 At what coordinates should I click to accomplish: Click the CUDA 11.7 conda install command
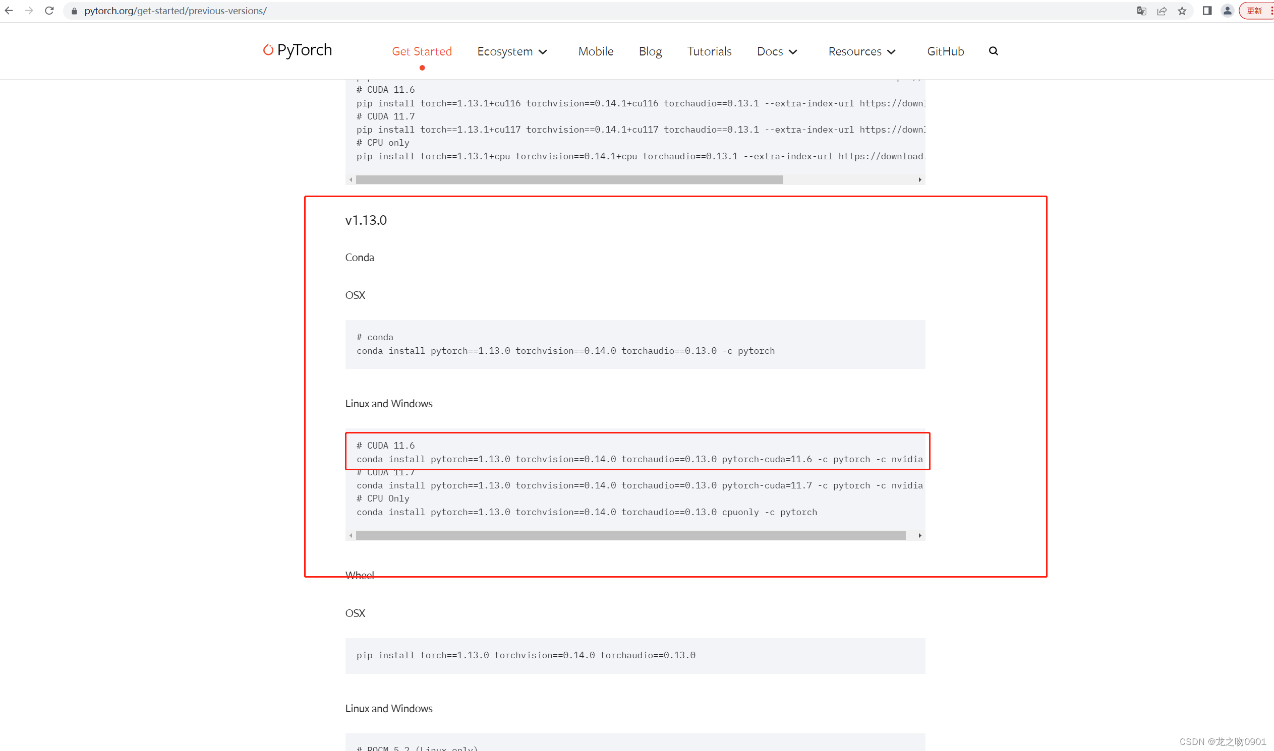click(x=640, y=485)
